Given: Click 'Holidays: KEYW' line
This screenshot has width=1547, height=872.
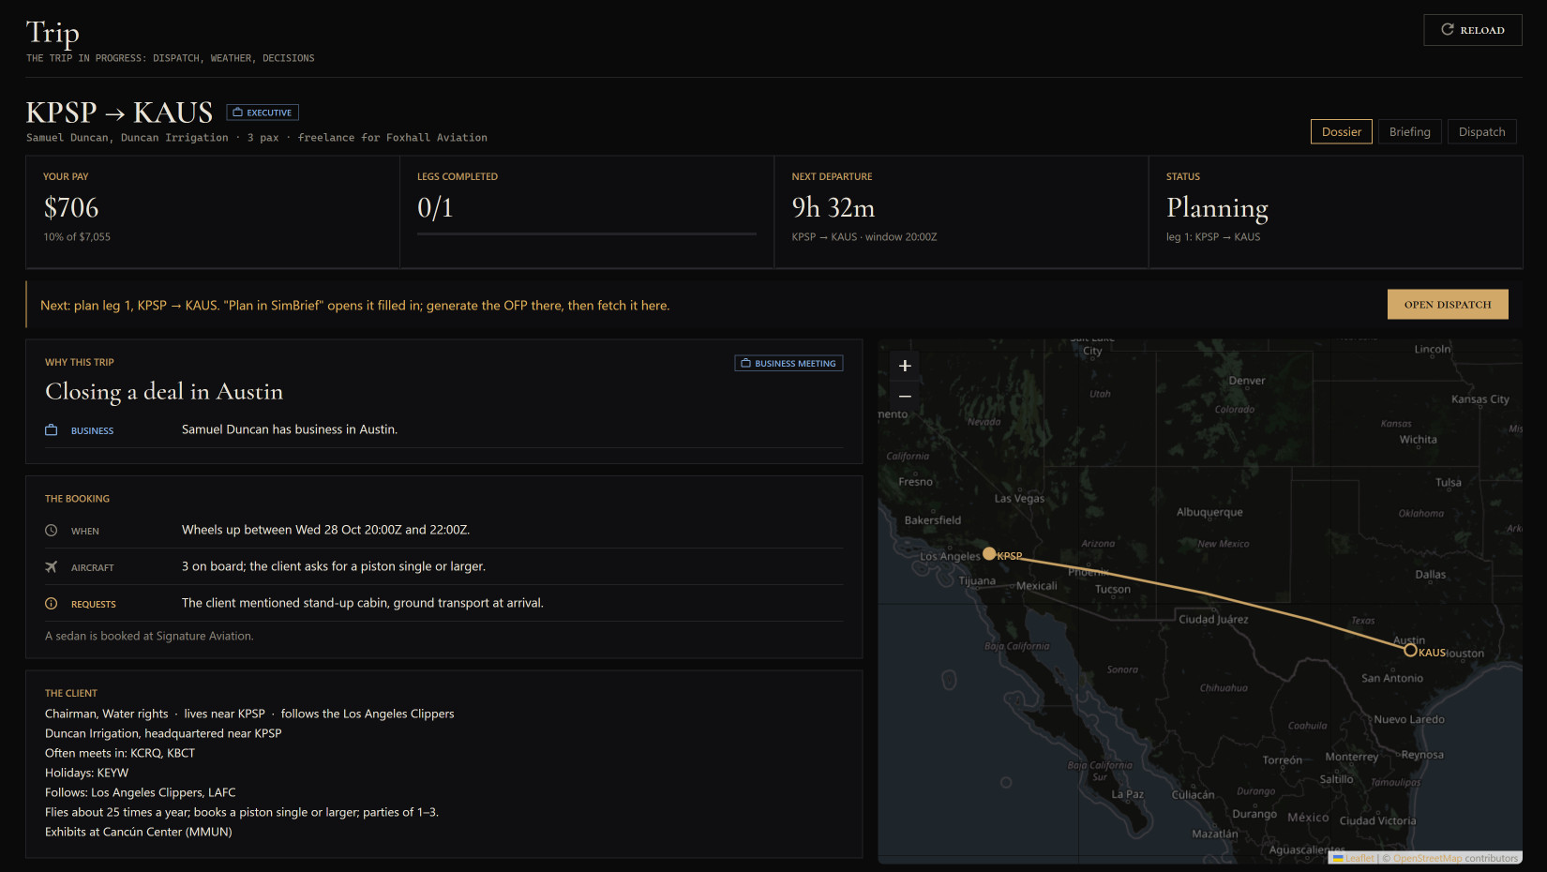Looking at the screenshot, I should tap(86, 773).
